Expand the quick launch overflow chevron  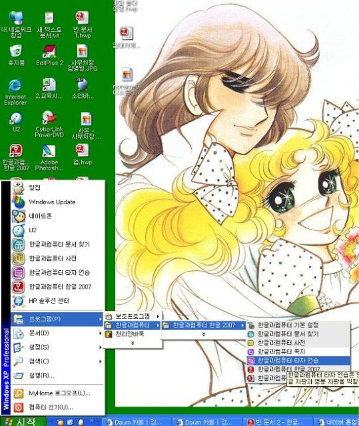(x=92, y=420)
